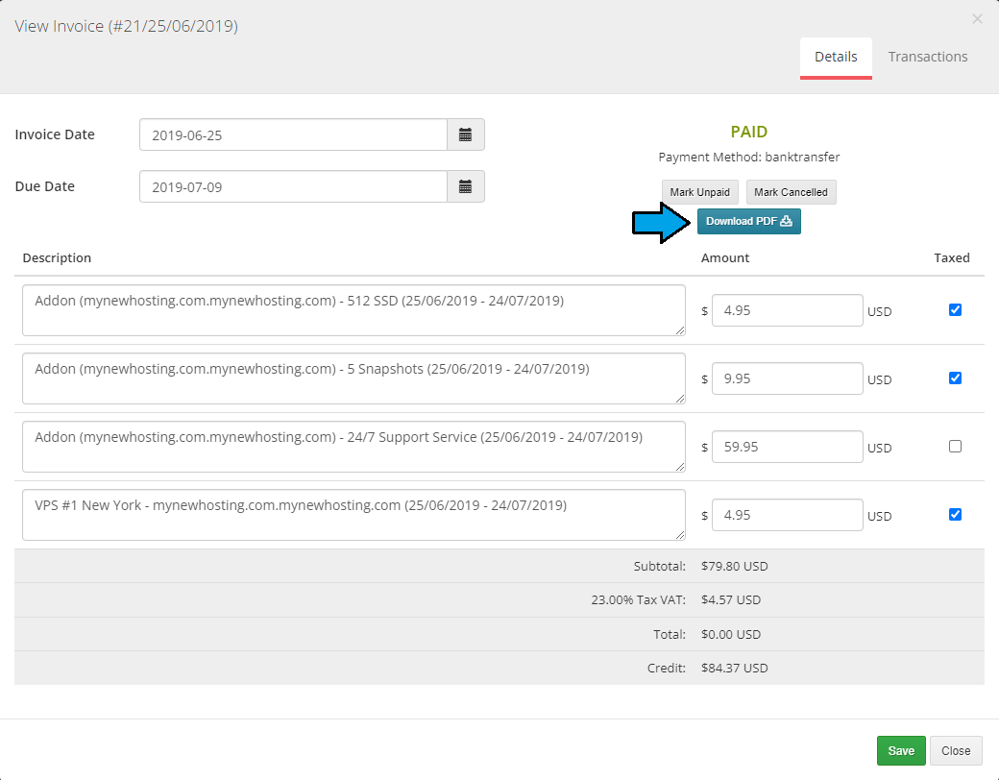
Task: Select the Subtotal value $79.80 USD
Action: (x=735, y=566)
